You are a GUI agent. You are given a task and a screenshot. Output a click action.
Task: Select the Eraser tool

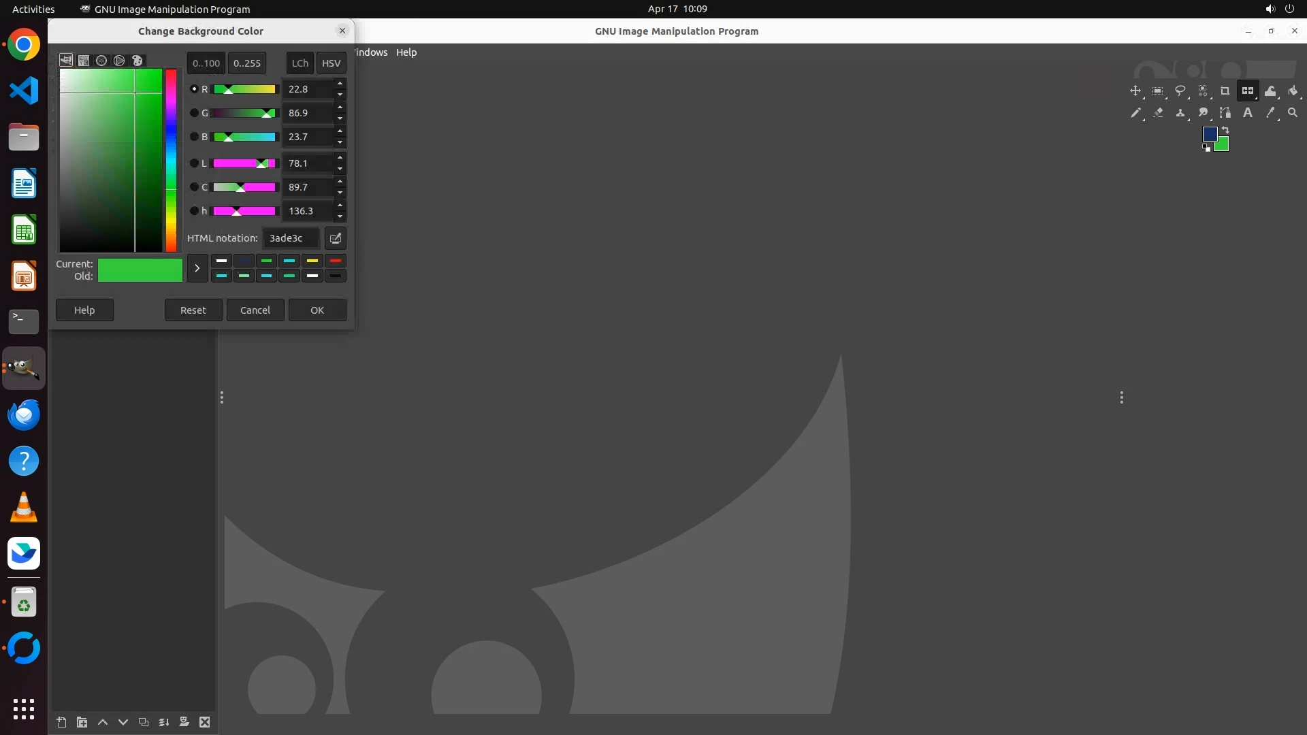coord(1158,113)
